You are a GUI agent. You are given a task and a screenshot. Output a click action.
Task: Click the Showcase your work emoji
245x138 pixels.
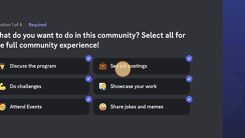coord(103,86)
